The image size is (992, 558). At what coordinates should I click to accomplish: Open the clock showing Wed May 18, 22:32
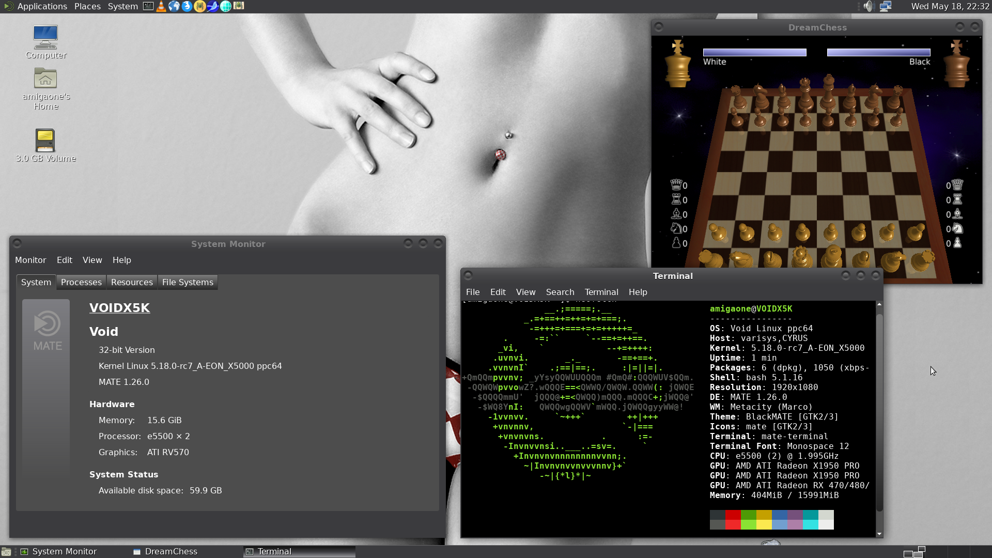950,6
